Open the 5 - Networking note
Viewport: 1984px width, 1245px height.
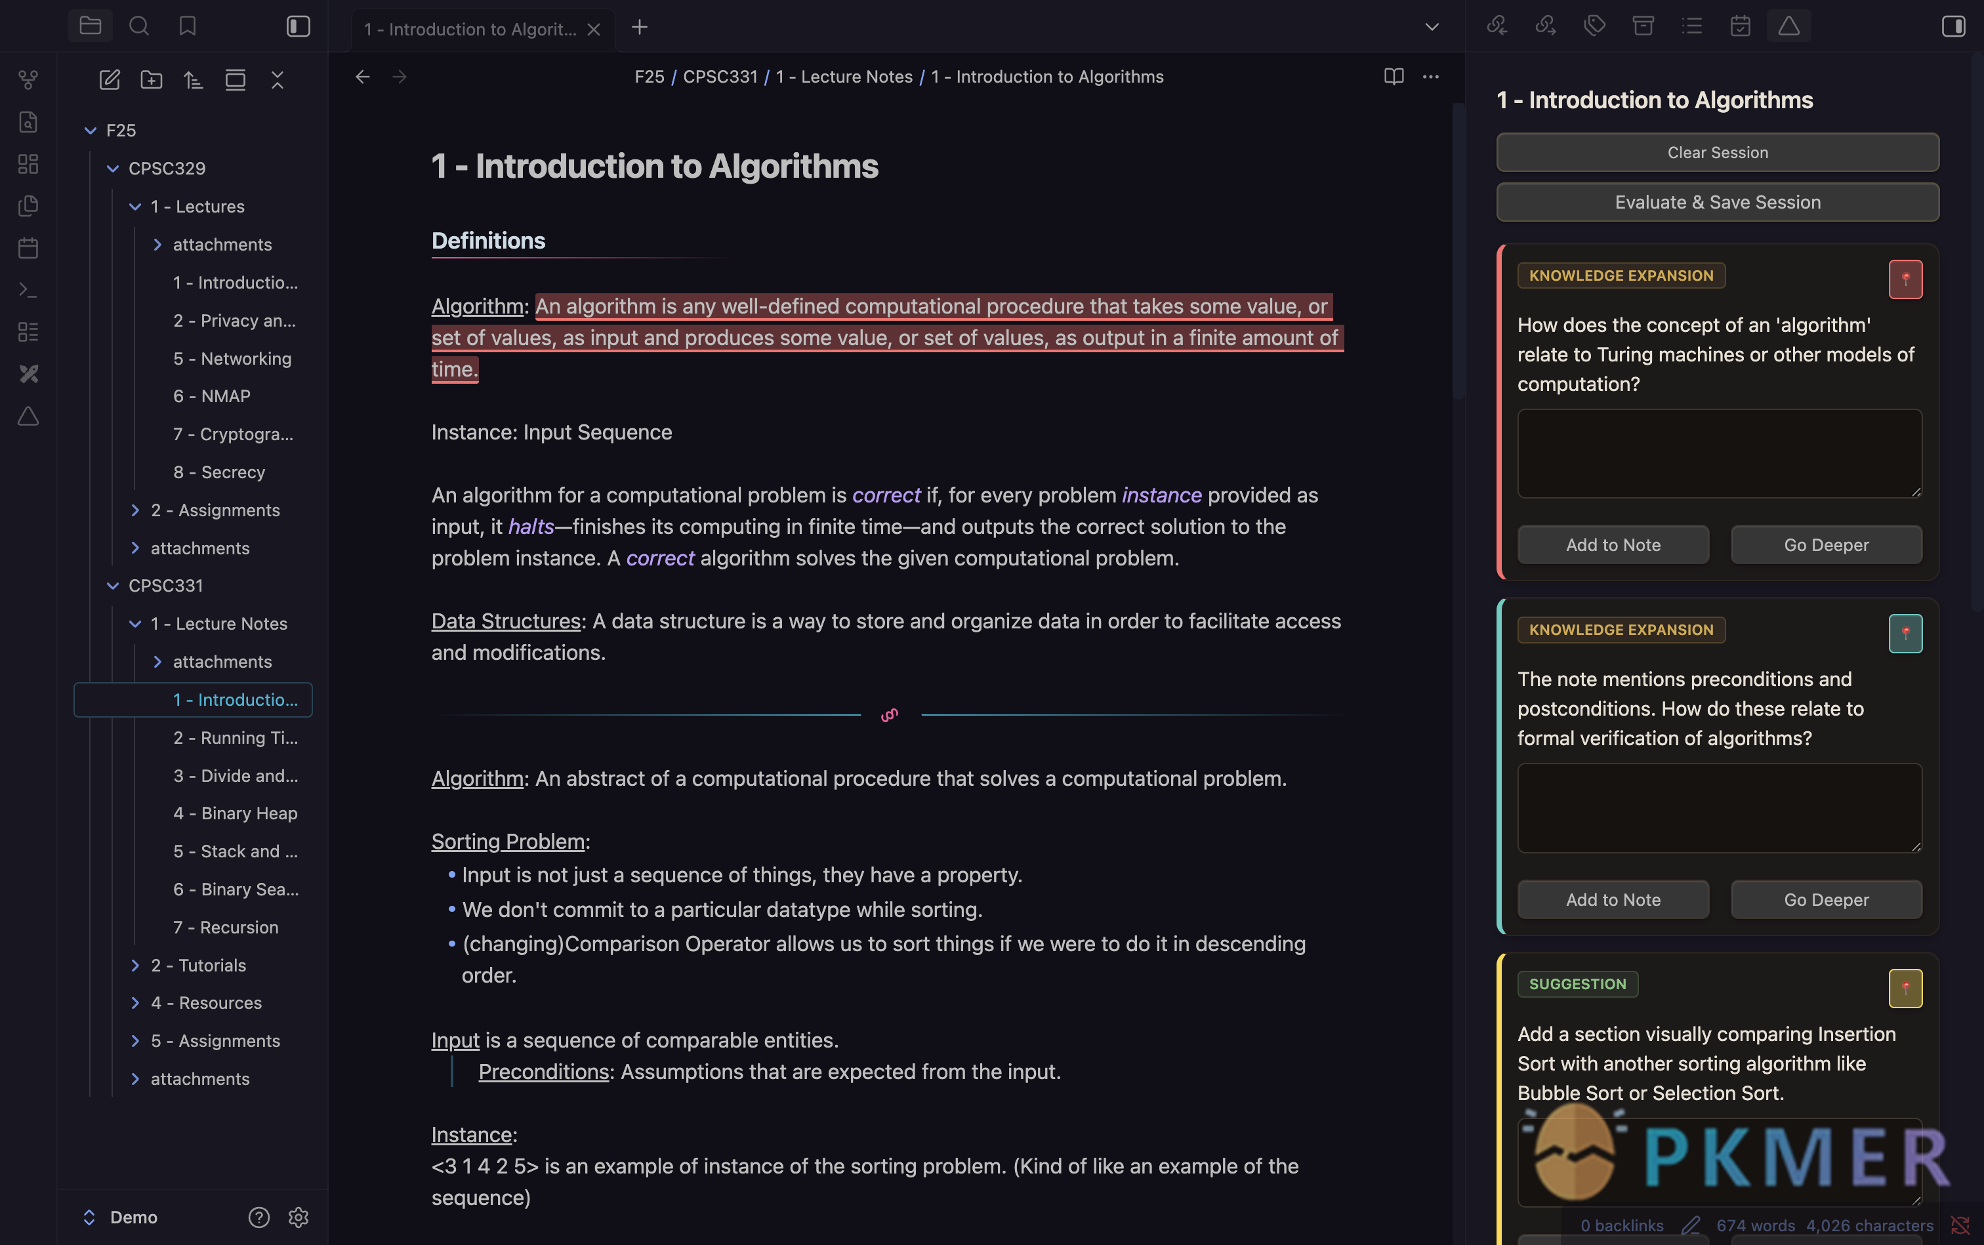(x=232, y=358)
